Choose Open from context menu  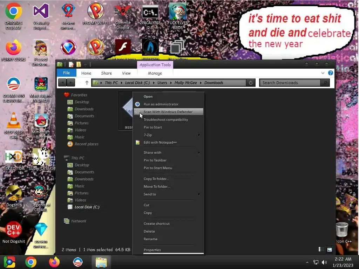pos(168,97)
